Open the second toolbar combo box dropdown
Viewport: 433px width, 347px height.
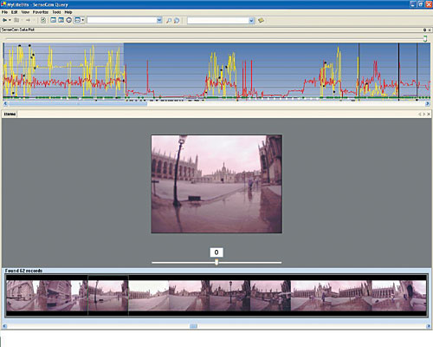tap(251, 21)
